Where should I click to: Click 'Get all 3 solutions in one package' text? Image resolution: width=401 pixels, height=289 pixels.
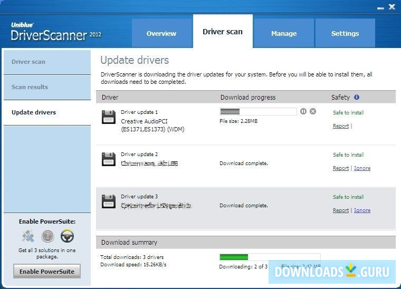click(47, 253)
